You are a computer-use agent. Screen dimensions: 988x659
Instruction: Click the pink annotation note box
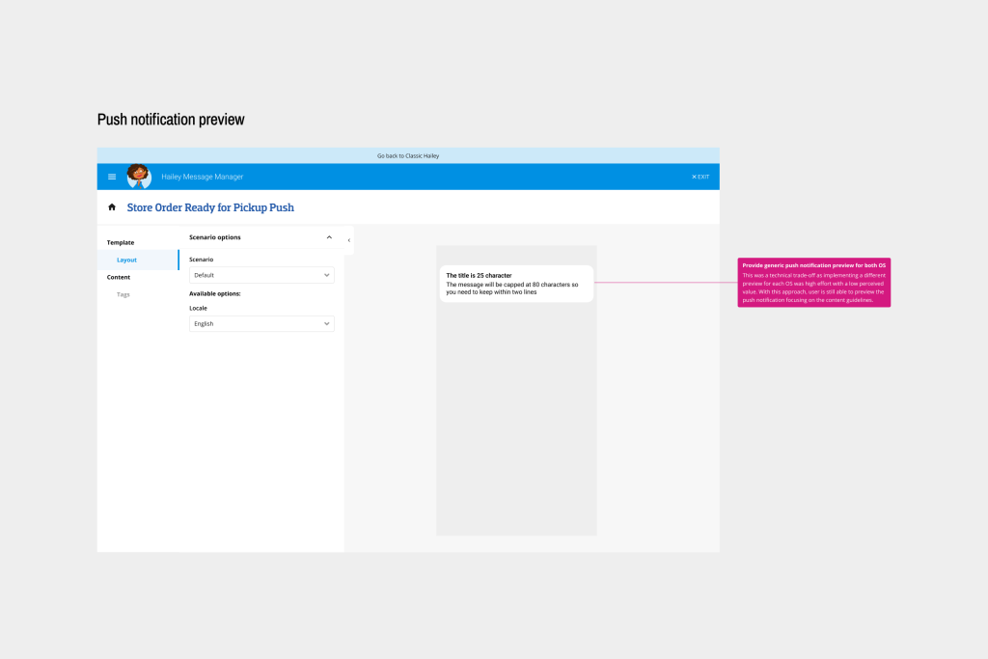pyautogui.click(x=813, y=283)
